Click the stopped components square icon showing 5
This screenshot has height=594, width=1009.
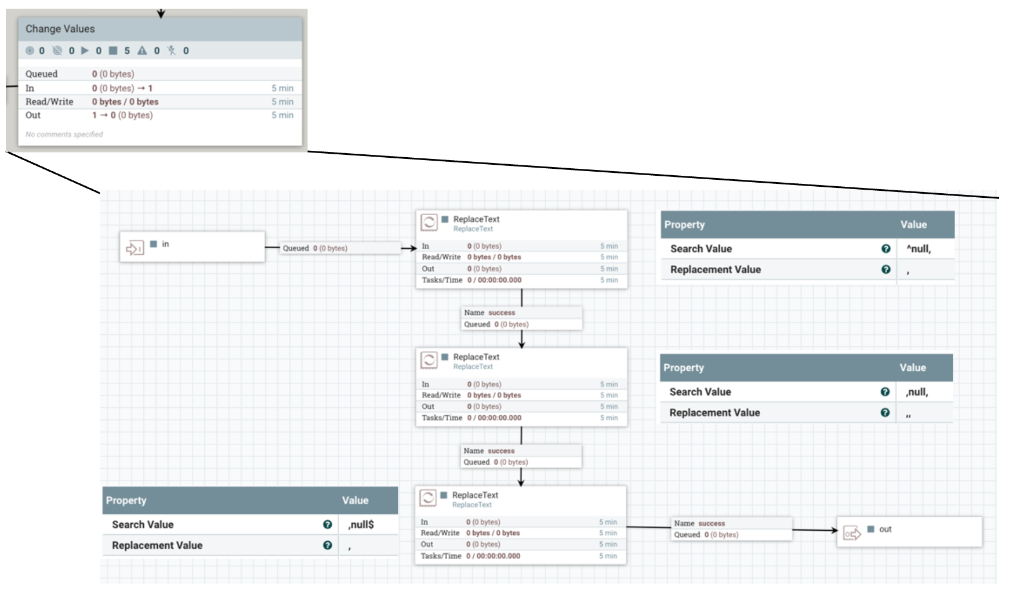point(114,50)
